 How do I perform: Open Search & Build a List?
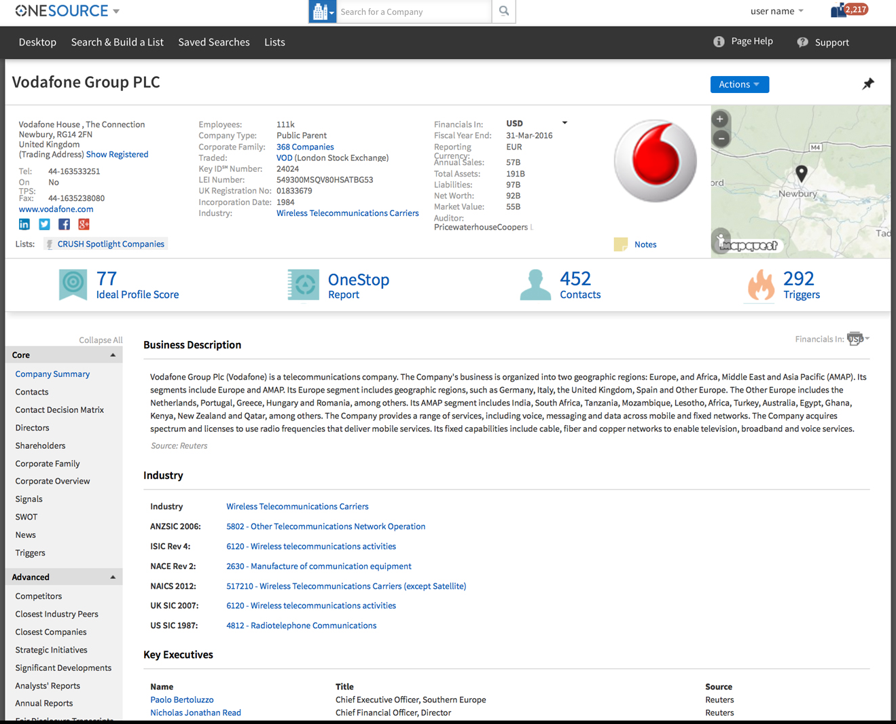tap(118, 42)
